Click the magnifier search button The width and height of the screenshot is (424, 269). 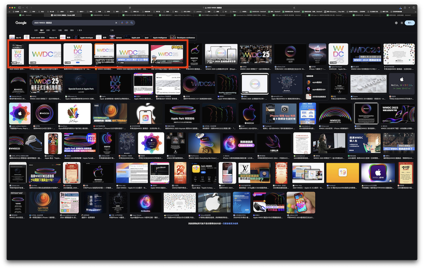[132, 23]
